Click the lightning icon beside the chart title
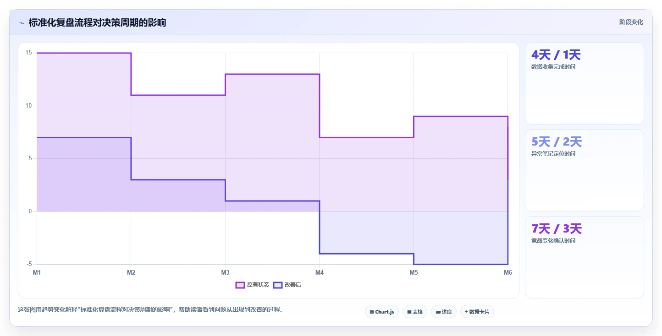Image resolution: width=662 pixels, height=336 pixels. 22,22
